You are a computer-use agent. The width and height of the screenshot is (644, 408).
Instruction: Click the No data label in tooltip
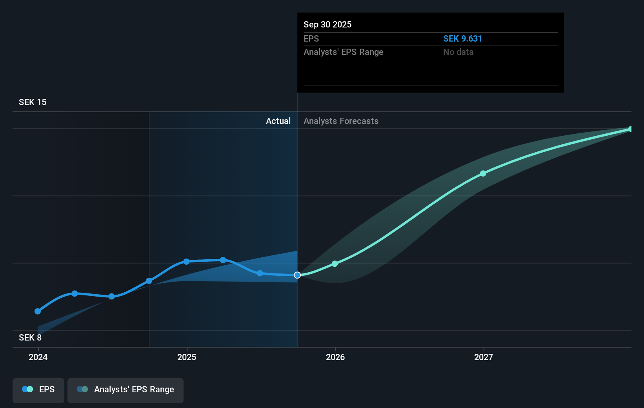(458, 52)
